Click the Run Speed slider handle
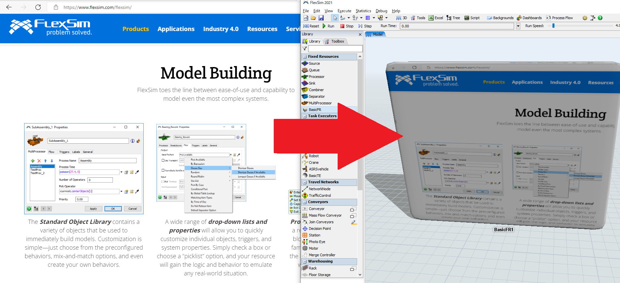 553,26
